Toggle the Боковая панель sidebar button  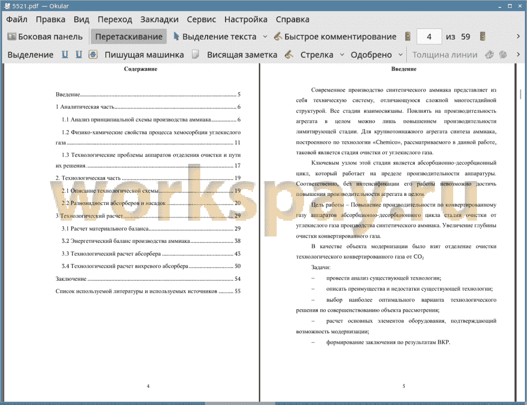point(45,37)
